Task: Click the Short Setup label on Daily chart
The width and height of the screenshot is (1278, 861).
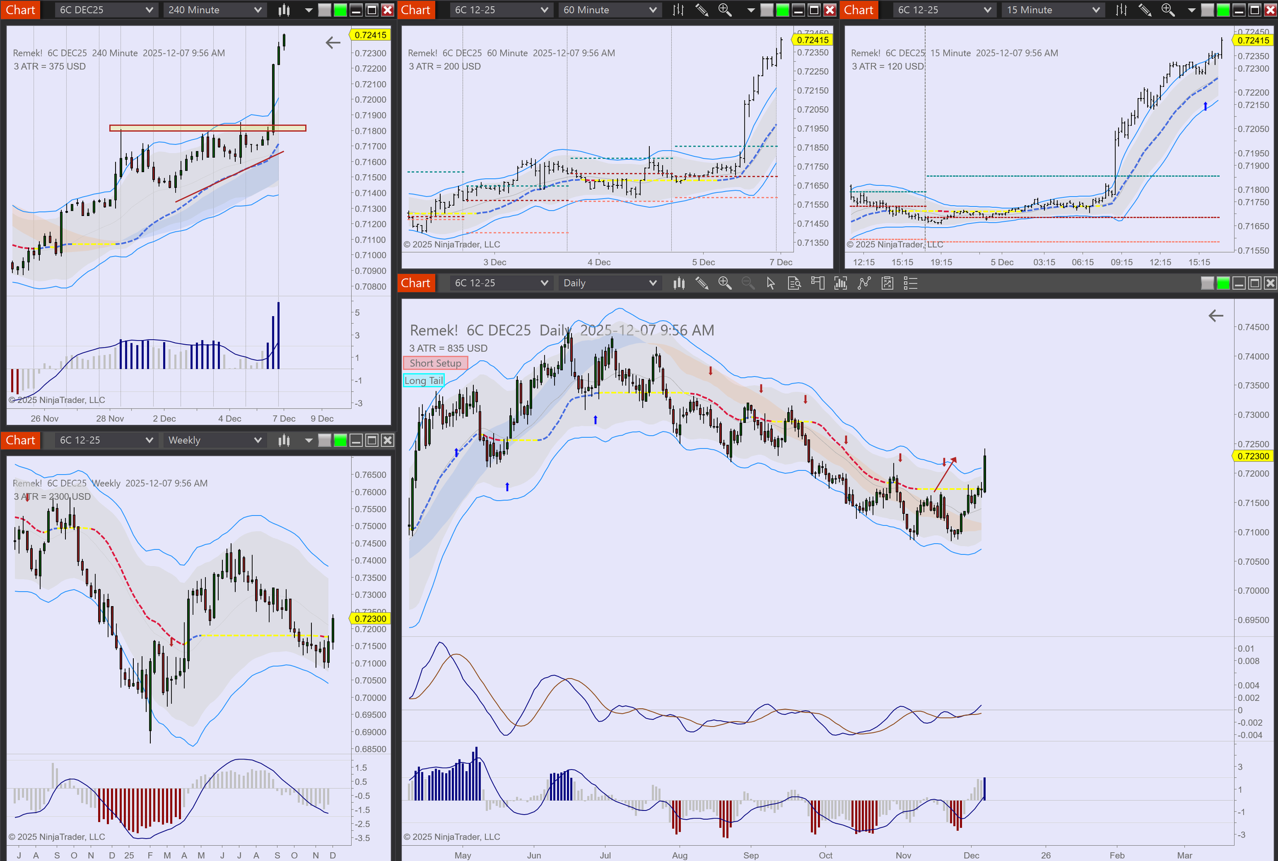Action: click(436, 363)
